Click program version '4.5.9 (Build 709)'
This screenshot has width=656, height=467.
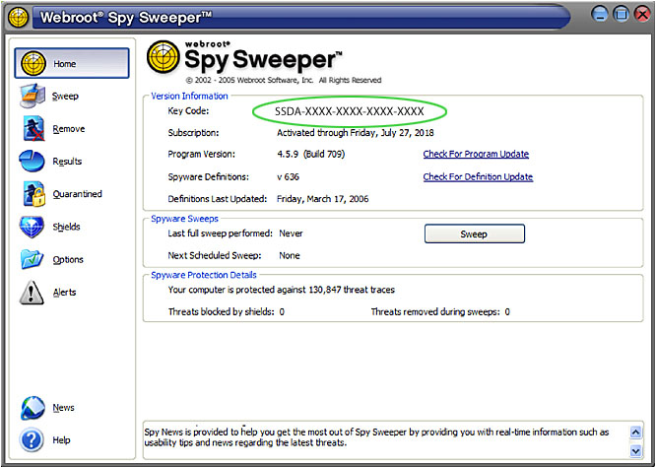(311, 154)
